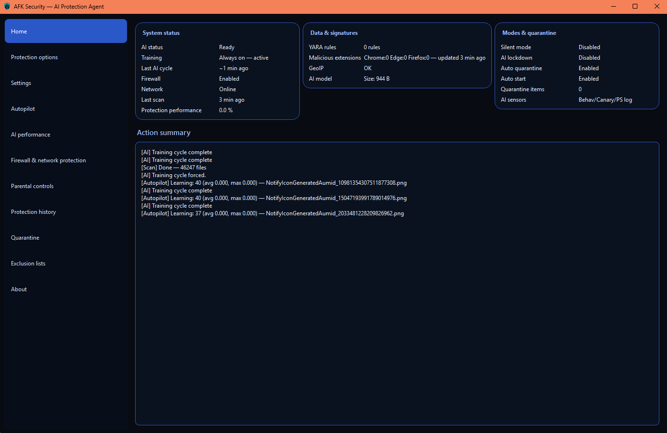Viewport: 667px width, 433px height.
Task: Maximize the AFK Security window
Action: 635,7
